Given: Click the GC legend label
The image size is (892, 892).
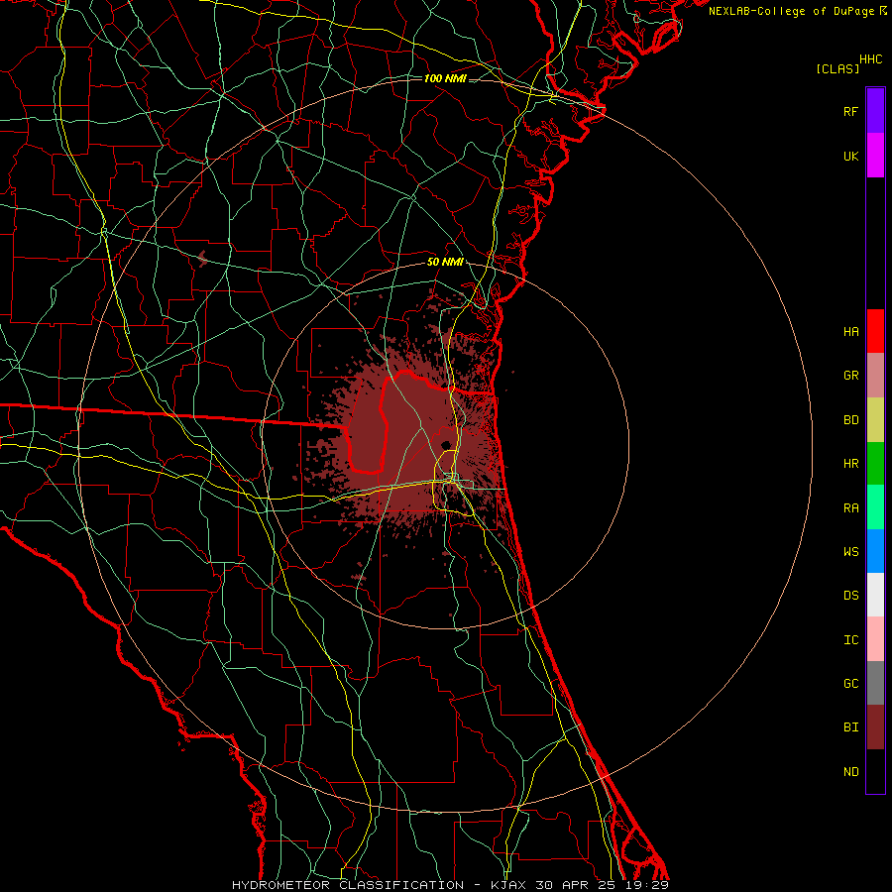Looking at the screenshot, I should [850, 683].
